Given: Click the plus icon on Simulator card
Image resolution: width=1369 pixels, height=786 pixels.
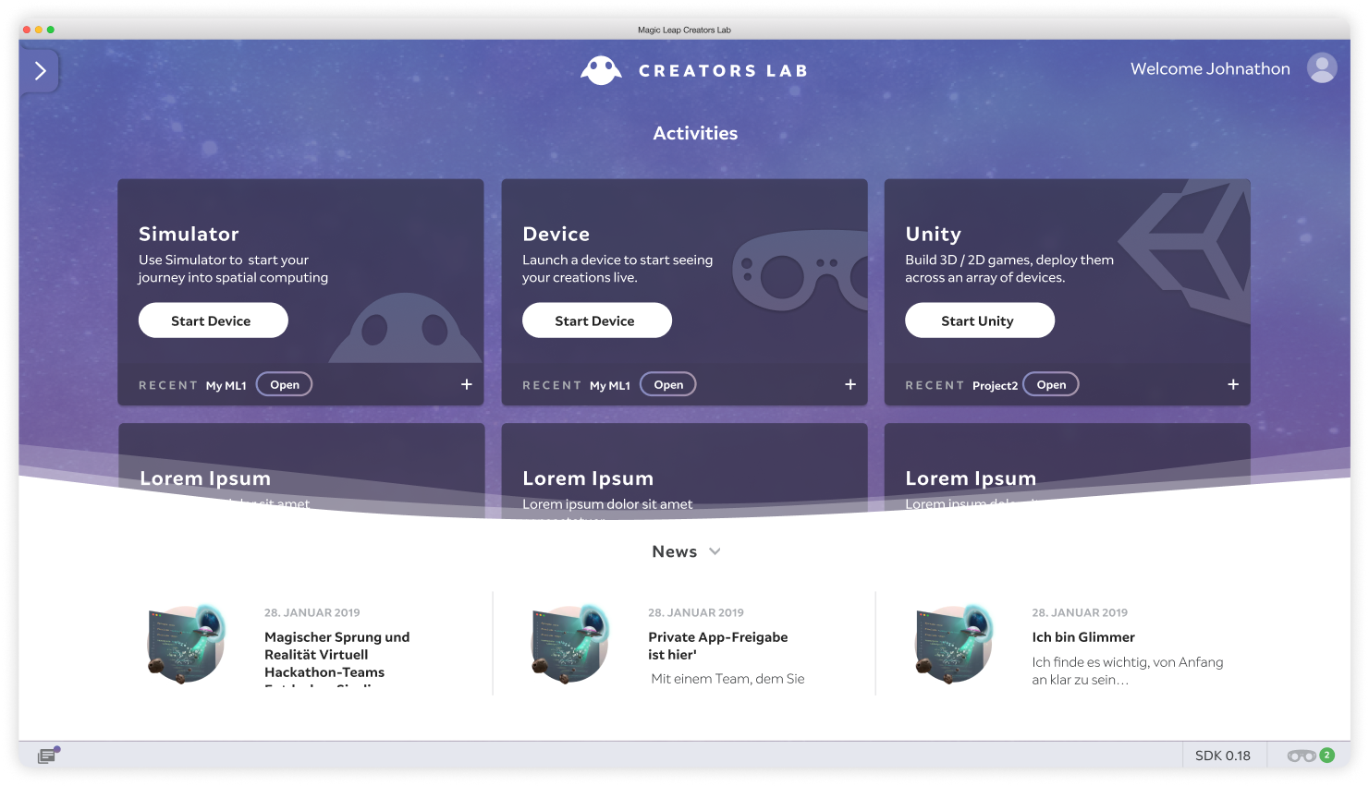Looking at the screenshot, I should coord(467,384).
